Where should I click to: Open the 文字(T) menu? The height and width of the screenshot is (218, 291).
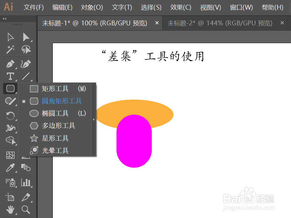122,8
